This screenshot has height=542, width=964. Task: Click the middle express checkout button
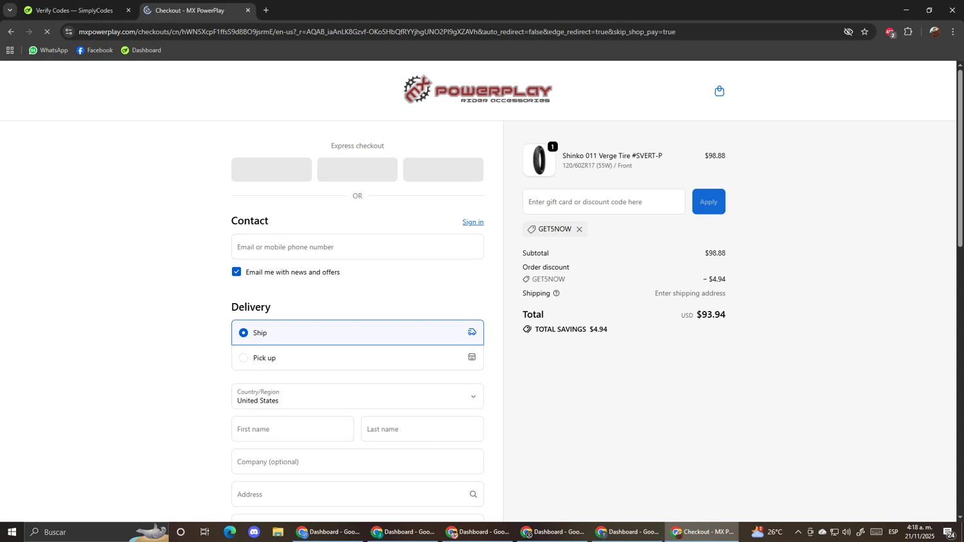357,170
